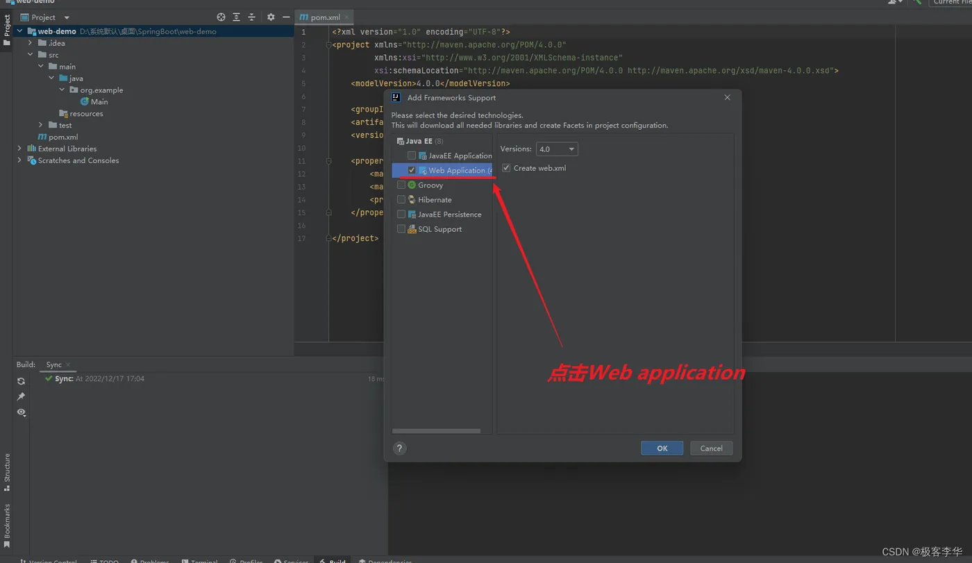Expand External Libraries node
The image size is (972, 563).
pos(19,149)
